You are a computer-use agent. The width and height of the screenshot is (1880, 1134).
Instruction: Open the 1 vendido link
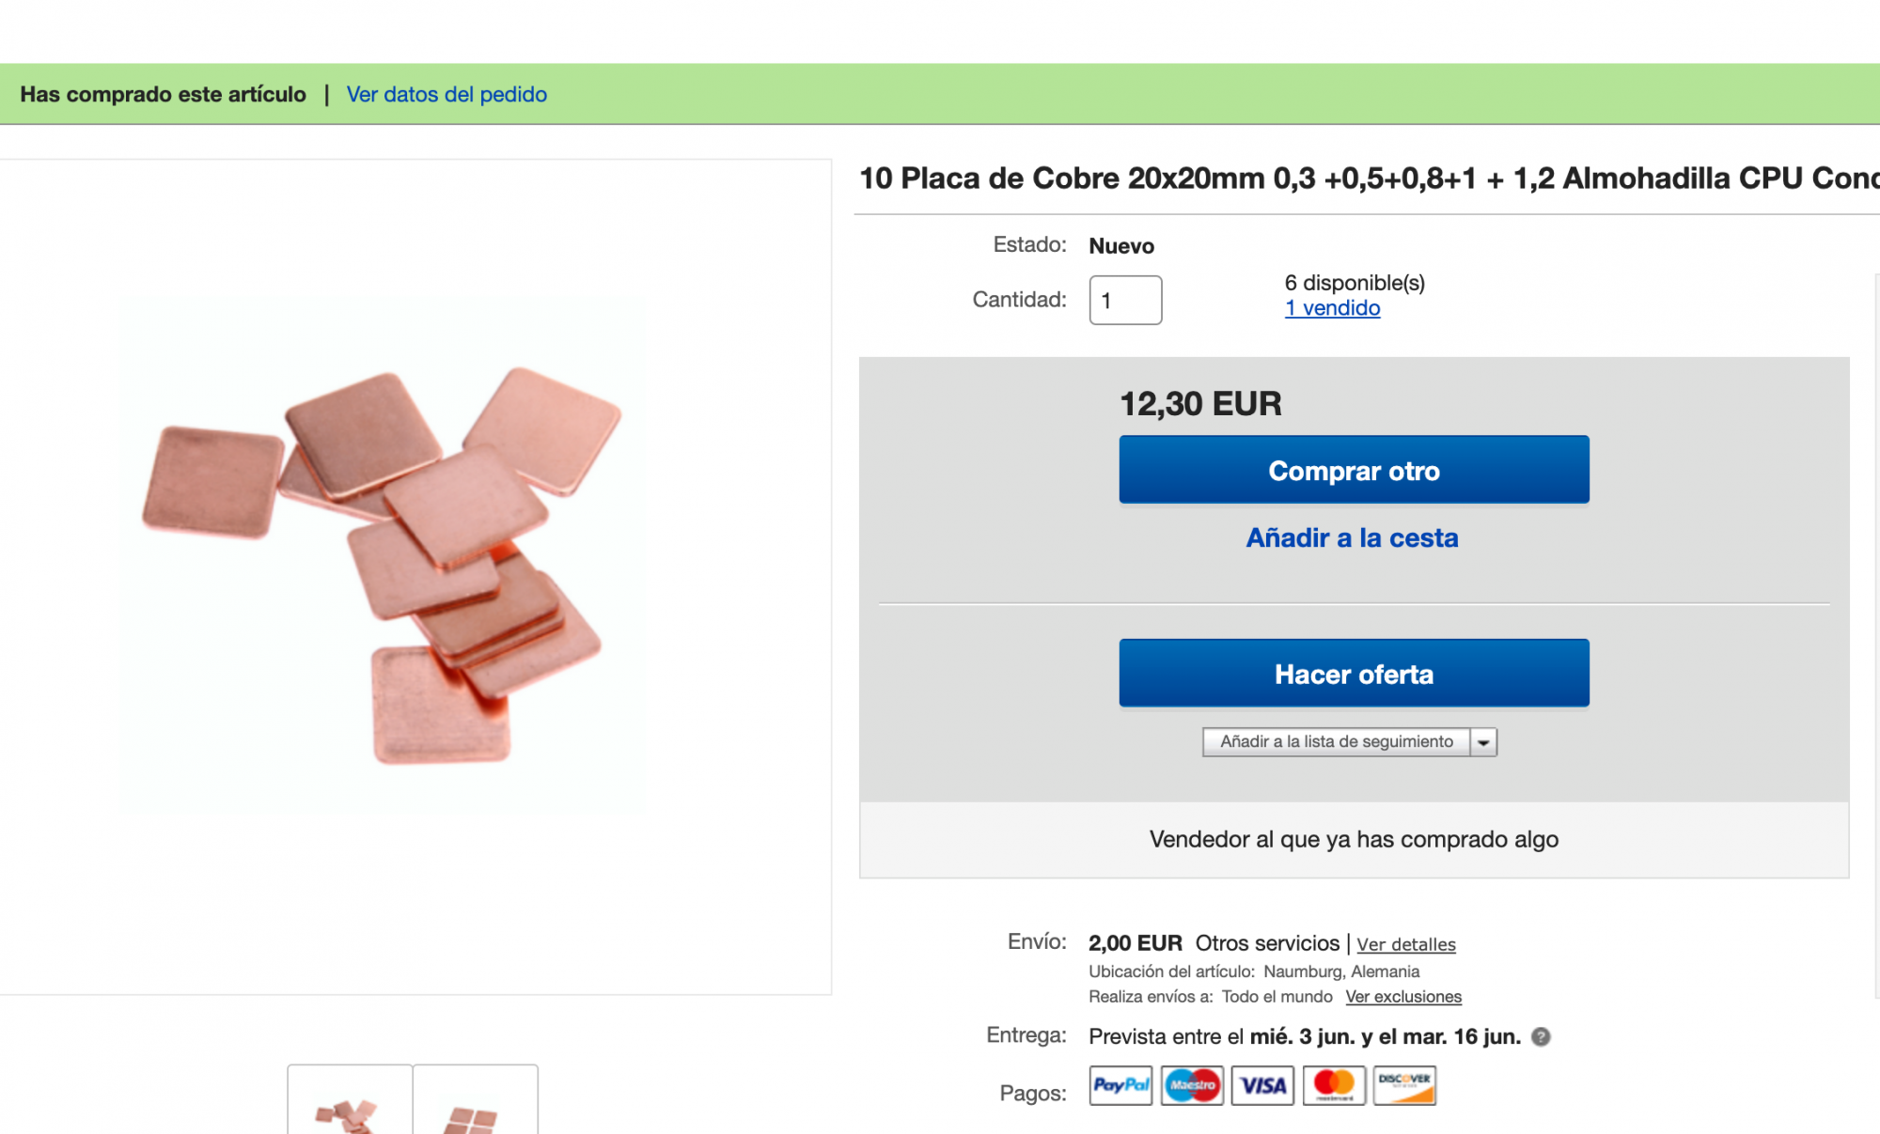[1332, 308]
